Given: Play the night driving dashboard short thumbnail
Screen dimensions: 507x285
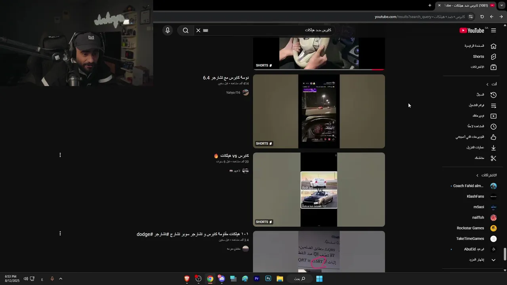Looking at the screenshot, I should click(319, 111).
